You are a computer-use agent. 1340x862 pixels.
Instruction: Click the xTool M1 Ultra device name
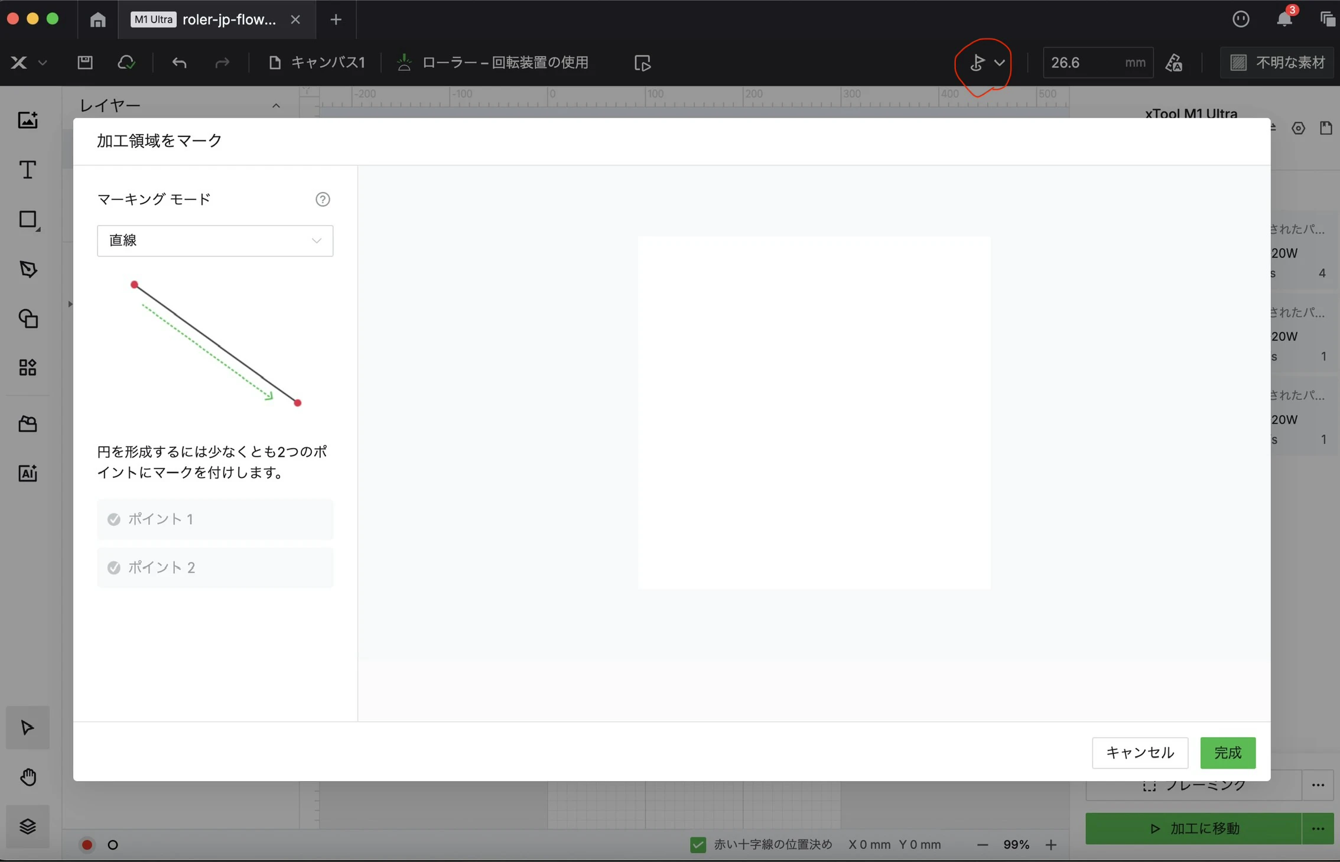point(1191,113)
